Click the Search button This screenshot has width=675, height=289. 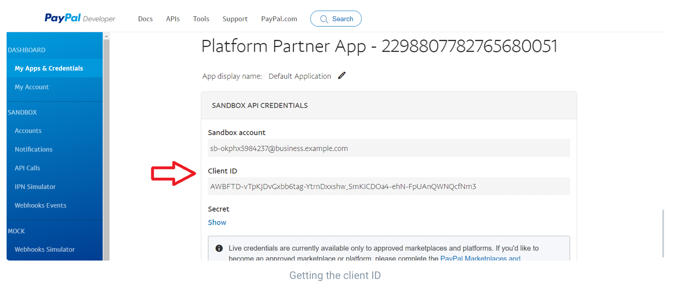tap(336, 19)
